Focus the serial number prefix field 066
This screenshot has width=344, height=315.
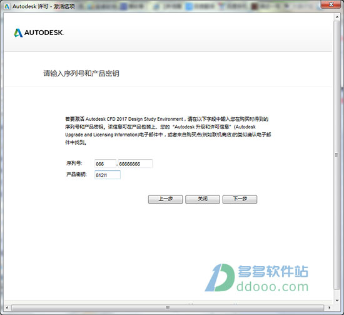105,163
